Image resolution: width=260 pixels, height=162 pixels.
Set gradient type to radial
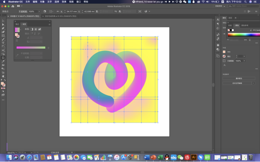pyautogui.click(x=36, y=29)
